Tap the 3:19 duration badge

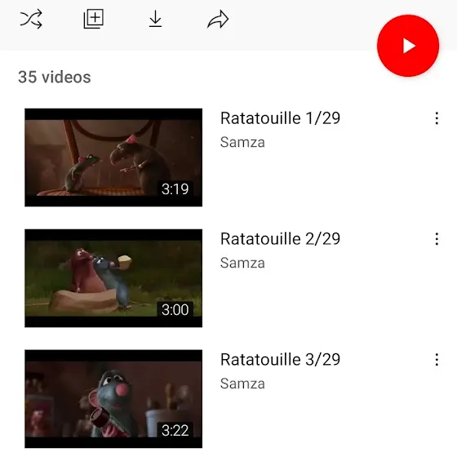coord(175,189)
